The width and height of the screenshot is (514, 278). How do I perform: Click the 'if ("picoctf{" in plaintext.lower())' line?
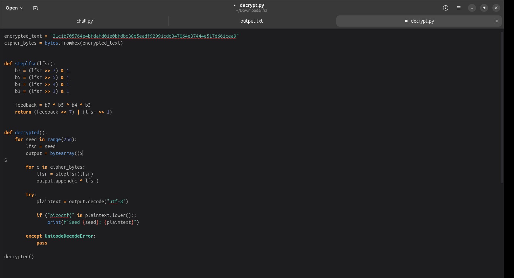(x=86, y=215)
